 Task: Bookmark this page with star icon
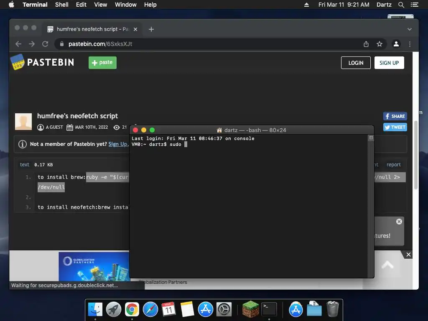pyautogui.click(x=380, y=44)
